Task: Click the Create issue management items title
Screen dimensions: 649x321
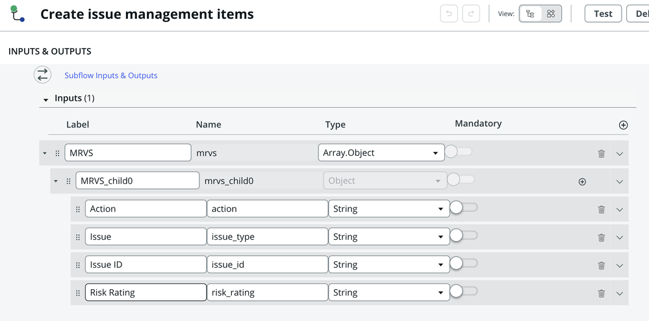Action: pyautogui.click(x=147, y=14)
